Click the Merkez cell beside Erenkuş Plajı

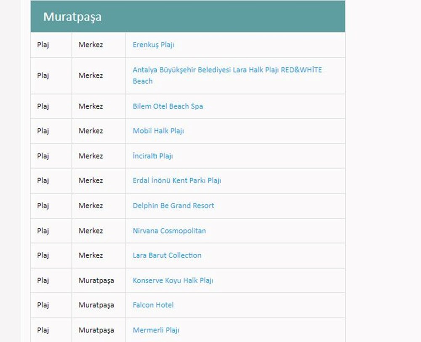pos(91,45)
